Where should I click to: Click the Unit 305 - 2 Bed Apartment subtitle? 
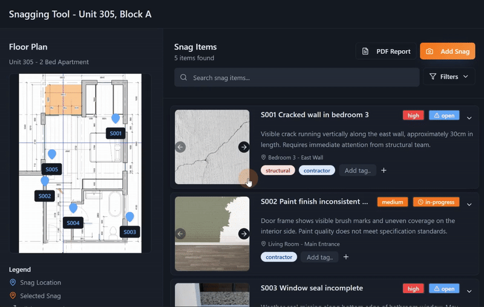tap(49, 62)
